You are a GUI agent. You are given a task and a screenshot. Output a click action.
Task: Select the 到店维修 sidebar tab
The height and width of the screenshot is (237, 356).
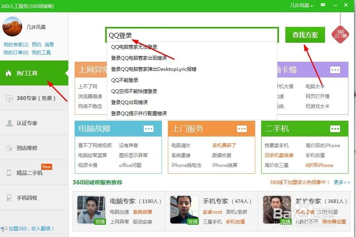point(34,148)
